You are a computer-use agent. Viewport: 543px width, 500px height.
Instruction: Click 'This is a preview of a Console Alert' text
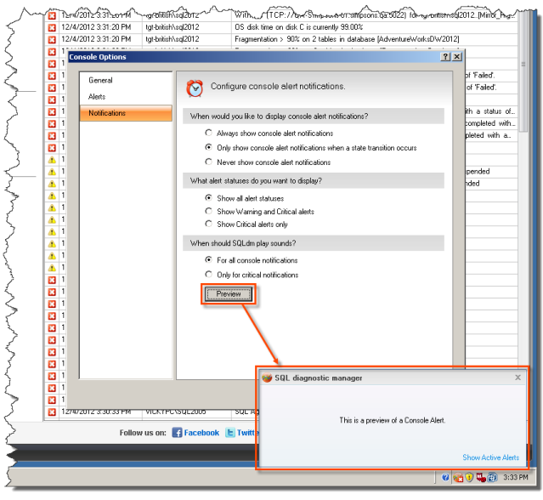click(393, 420)
